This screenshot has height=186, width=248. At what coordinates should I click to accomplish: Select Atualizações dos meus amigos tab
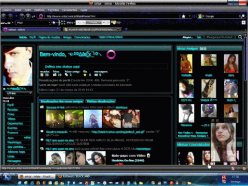[61, 101]
